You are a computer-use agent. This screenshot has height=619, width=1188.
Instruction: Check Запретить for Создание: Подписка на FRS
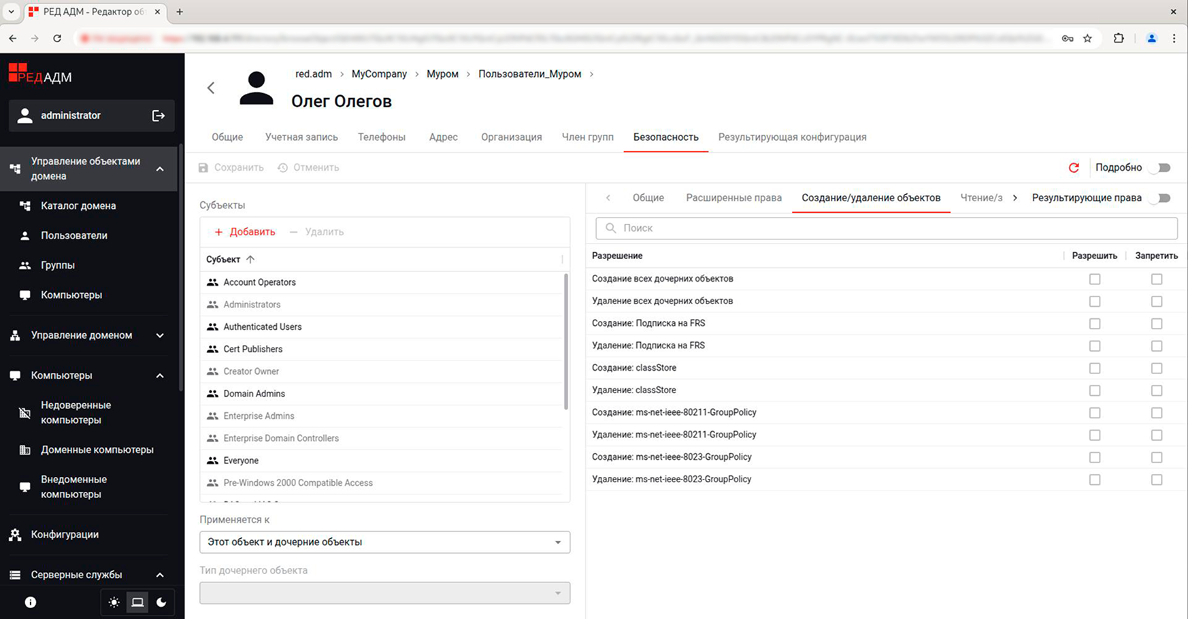tap(1157, 324)
